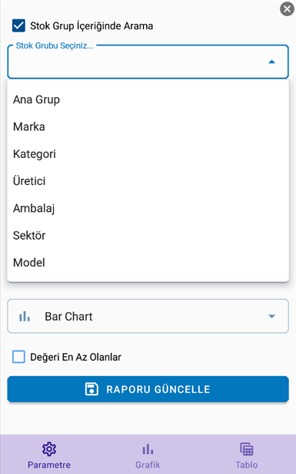The height and width of the screenshot is (474, 296).
Task: Click the Raporu Güncelle button
Action: (x=148, y=389)
